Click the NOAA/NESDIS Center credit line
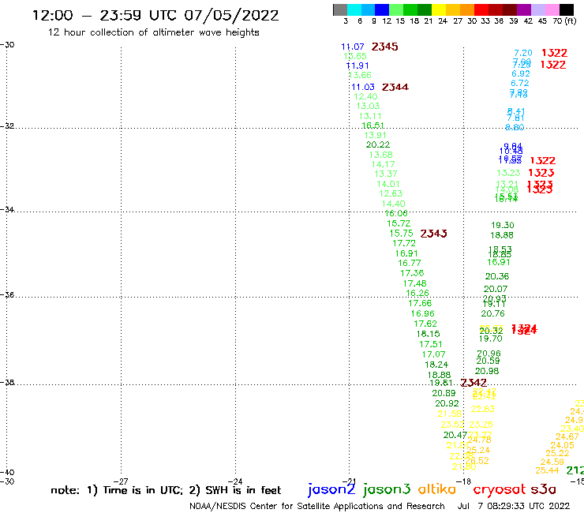584x513 pixels. [317, 507]
